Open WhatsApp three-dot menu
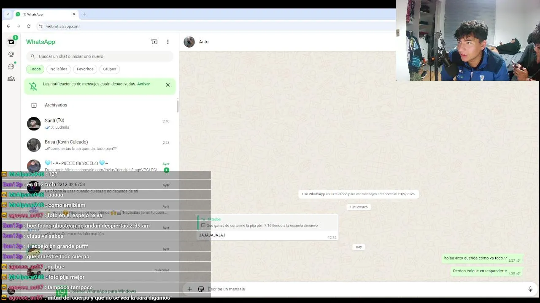540x303 pixels. (x=168, y=42)
